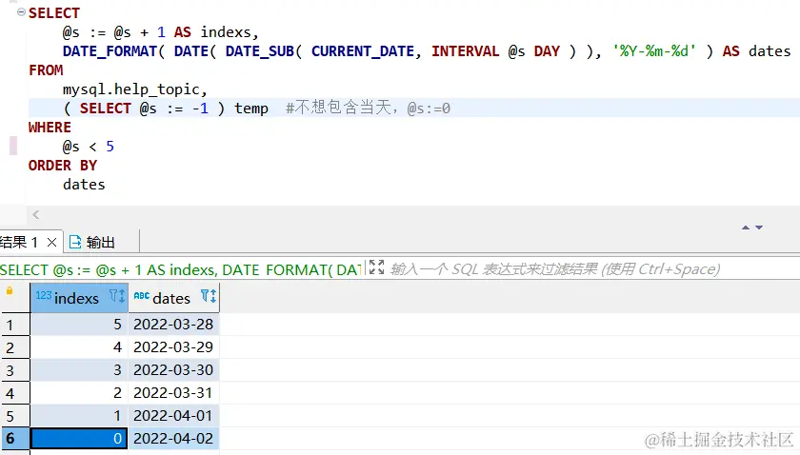Viewport: 800px width, 455px height.
Task: Maximize results panel with expand icon
Action: point(376,267)
